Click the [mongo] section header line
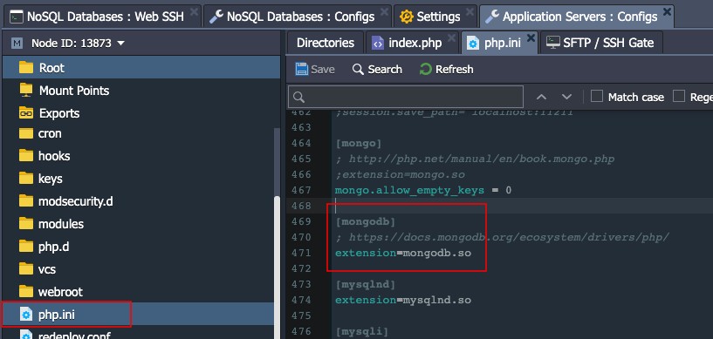This screenshot has width=713, height=339. point(359,143)
